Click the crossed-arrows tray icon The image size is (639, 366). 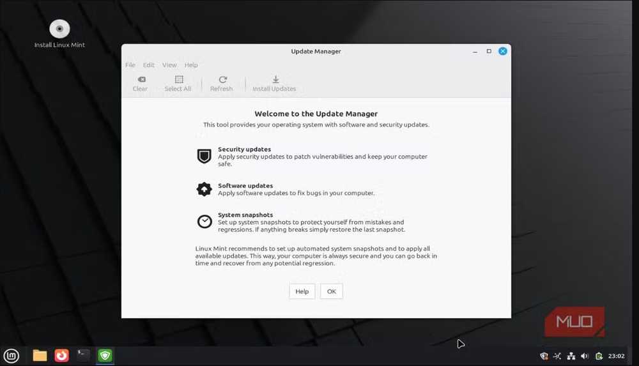click(557, 356)
